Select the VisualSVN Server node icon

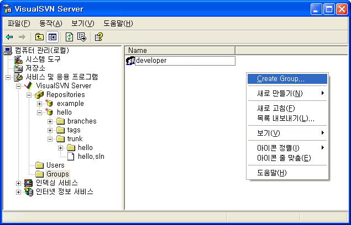(29, 86)
